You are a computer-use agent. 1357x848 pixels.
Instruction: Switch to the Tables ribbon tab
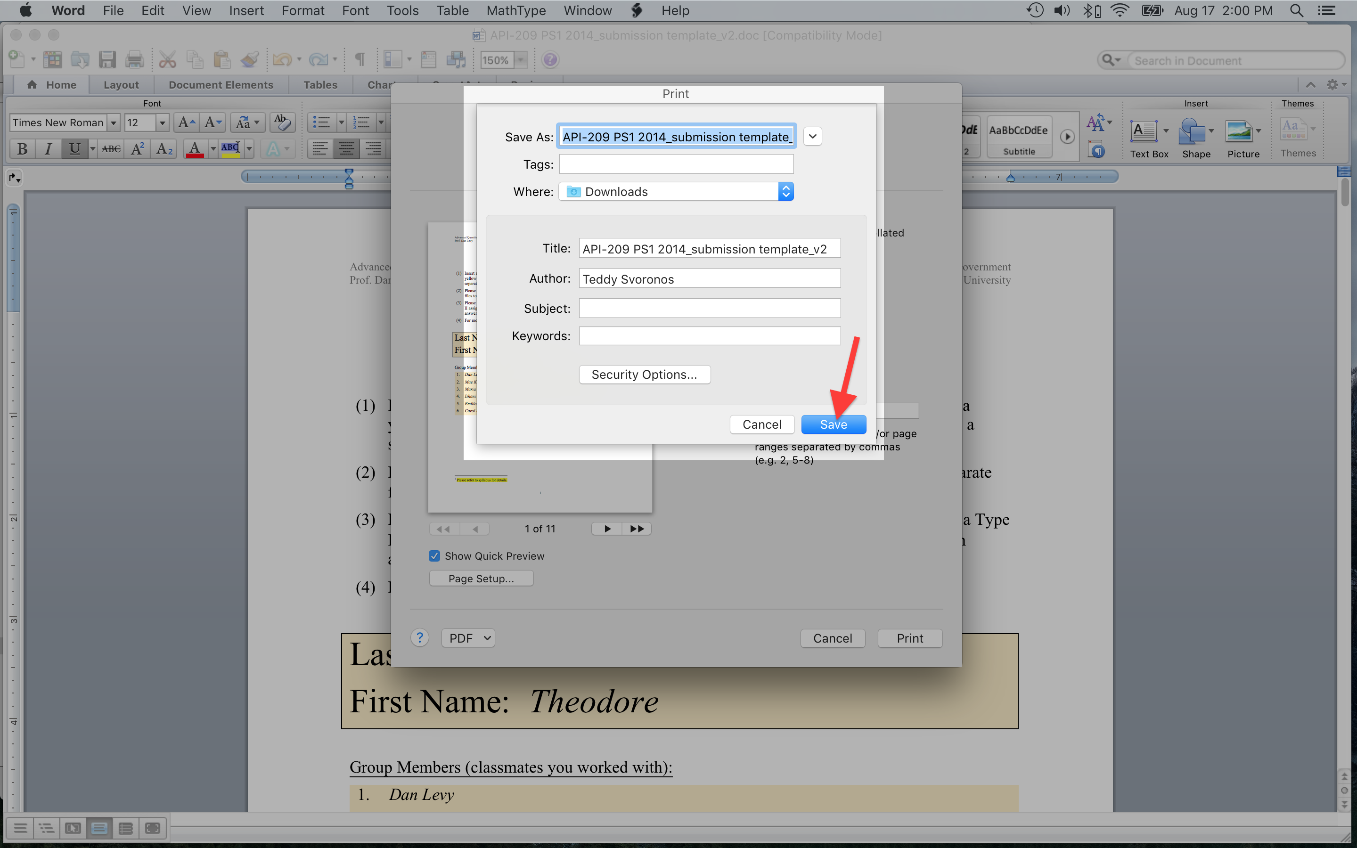320,85
